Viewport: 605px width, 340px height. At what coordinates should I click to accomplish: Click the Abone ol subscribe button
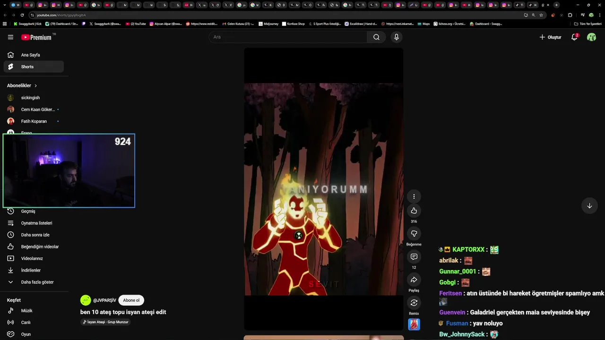131,300
